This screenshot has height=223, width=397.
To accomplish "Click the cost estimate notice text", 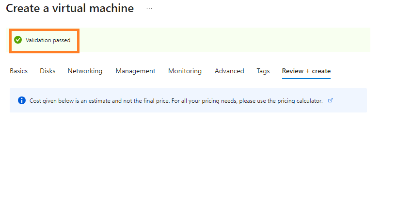I will click(176, 101).
